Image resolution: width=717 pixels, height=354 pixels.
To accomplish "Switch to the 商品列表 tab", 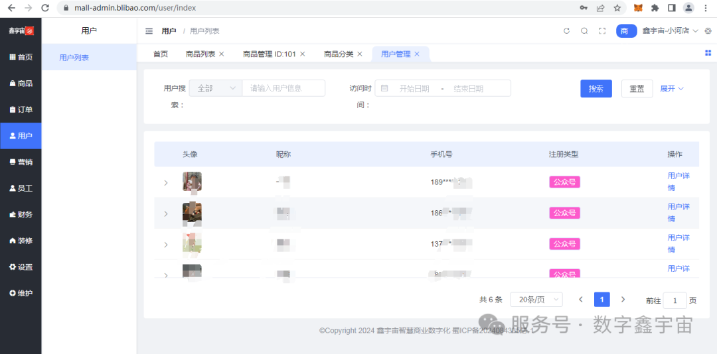I will [x=200, y=54].
